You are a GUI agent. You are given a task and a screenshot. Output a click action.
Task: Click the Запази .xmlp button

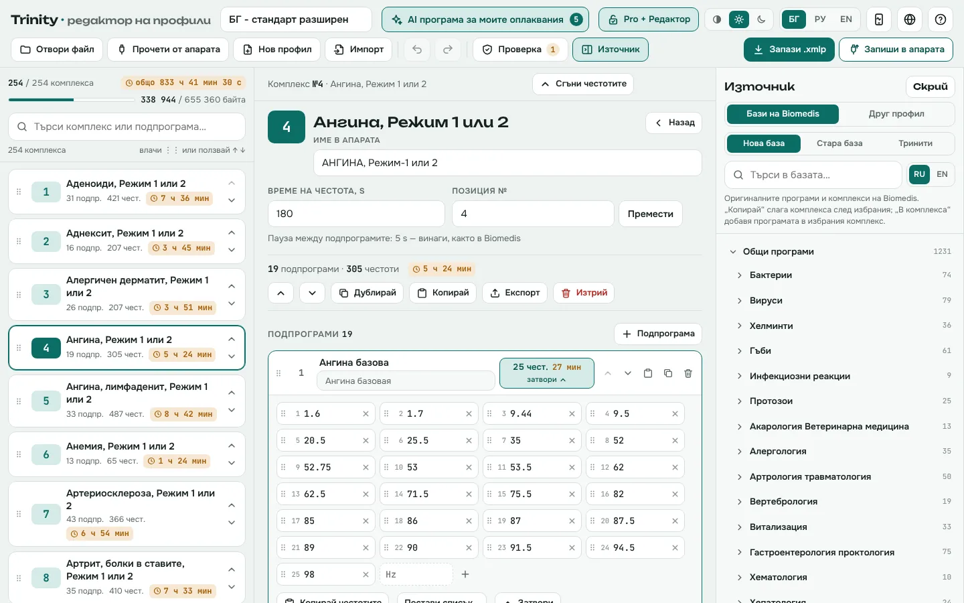coord(789,50)
